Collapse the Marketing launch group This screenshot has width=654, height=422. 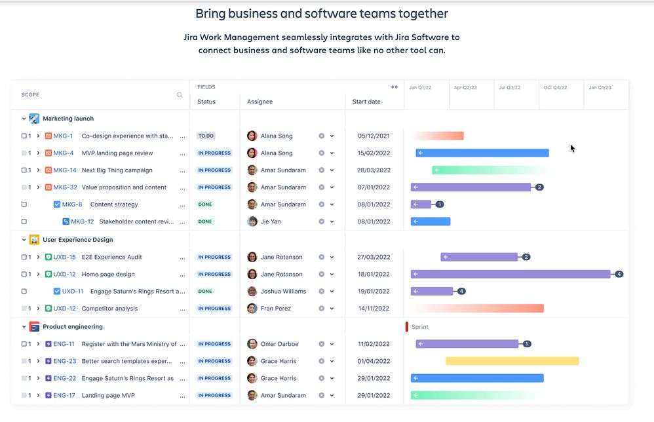[x=24, y=119]
